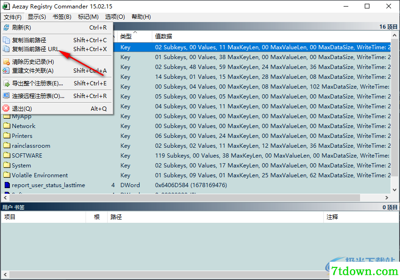Image resolution: width=400 pixels, height=280 pixels.
Task: Click the rainclassroom folder icon
Action: click(x=7, y=145)
